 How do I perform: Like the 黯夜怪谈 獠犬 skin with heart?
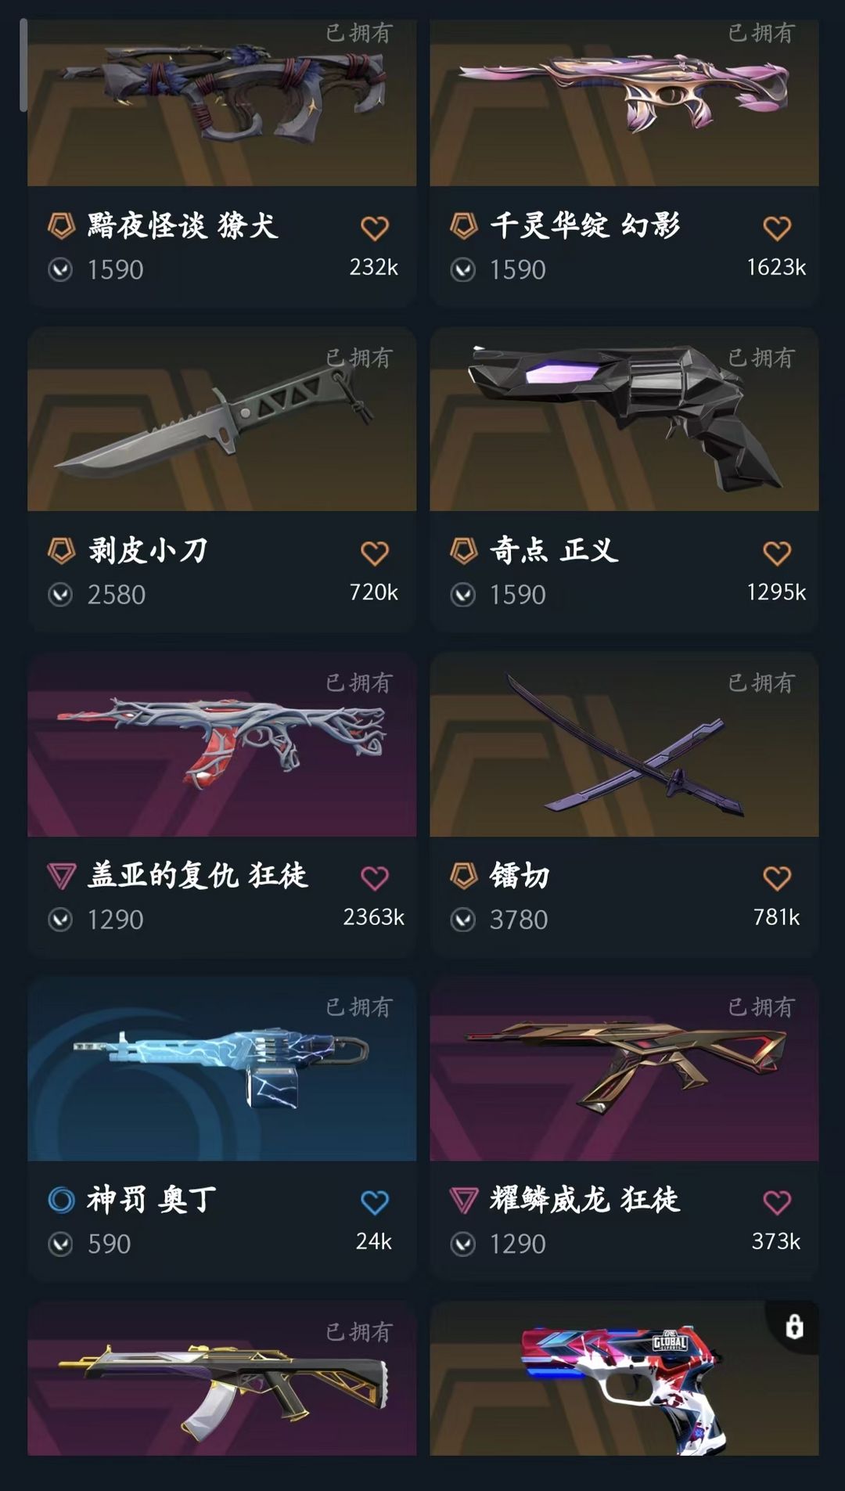(x=375, y=229)
